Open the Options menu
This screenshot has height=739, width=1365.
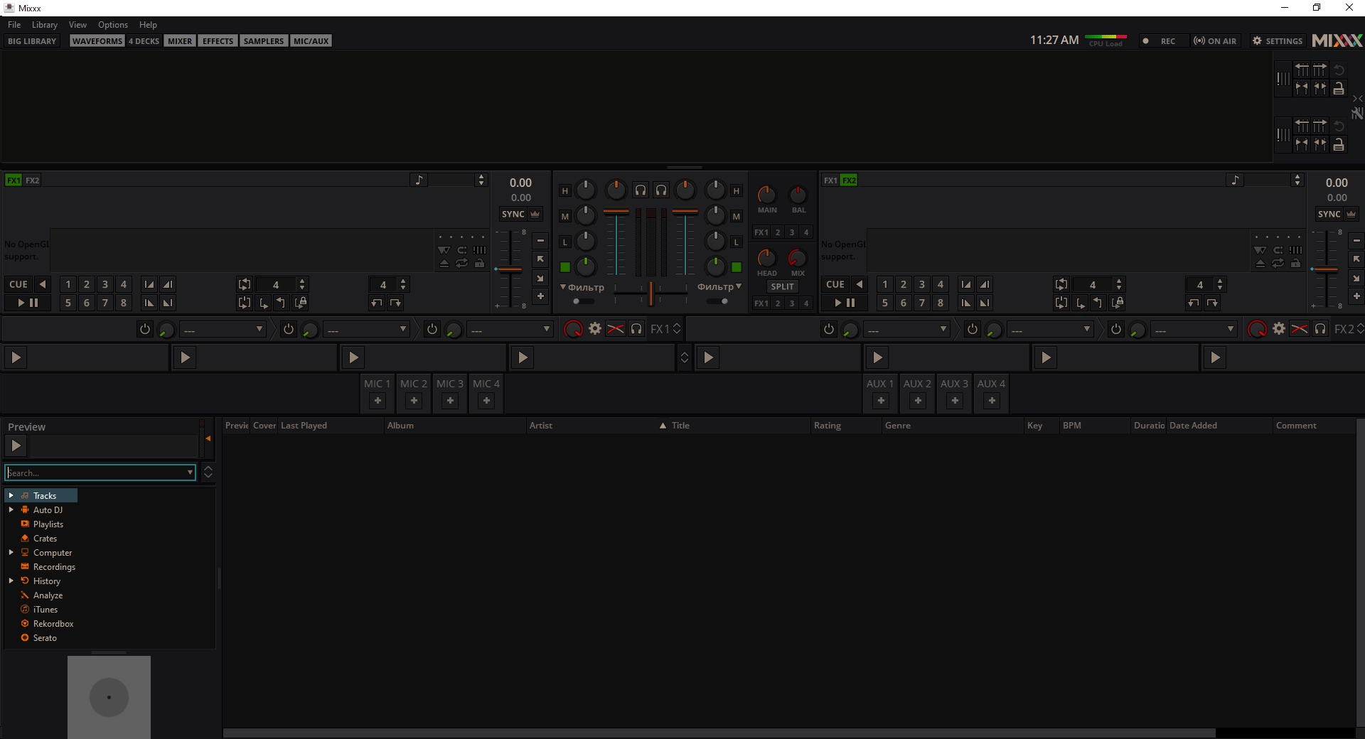pyautogui.click(x=112, y=24)
